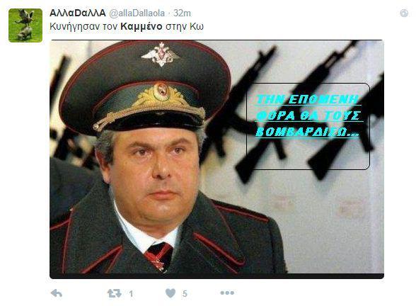Image resolution: width=416 pixels, height=306 pixels.
Task: Open the tweet via the 32m timestamp
Action: click(x=182, y=13)
